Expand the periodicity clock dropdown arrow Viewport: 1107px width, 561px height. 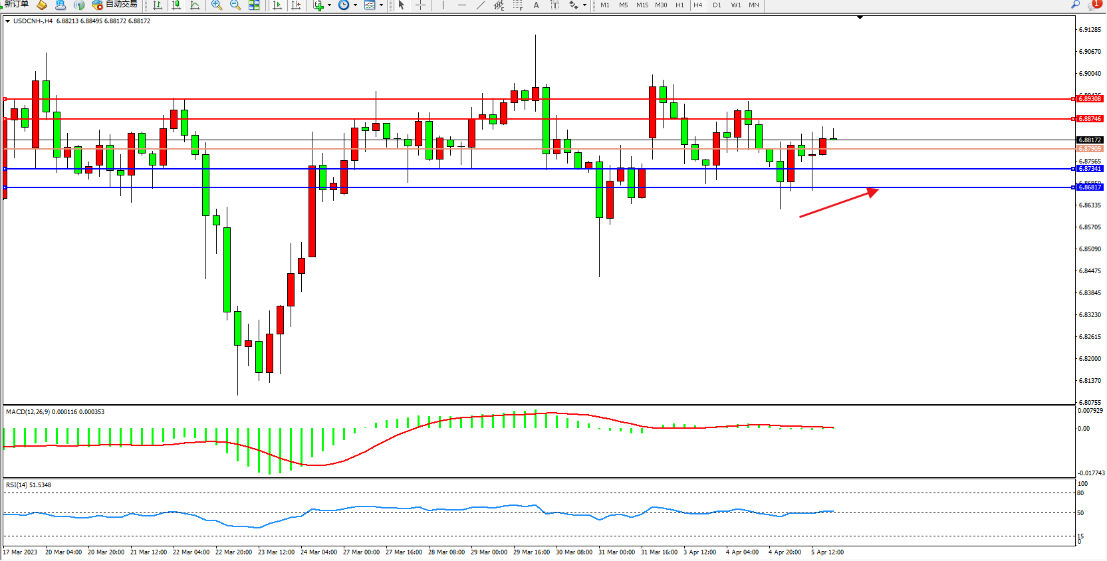[x=355, y=5]
